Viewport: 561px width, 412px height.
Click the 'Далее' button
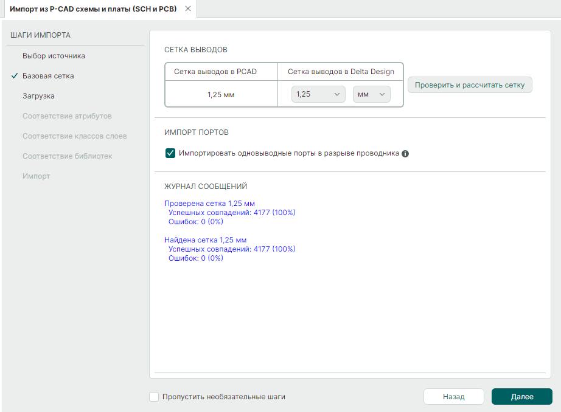(x=522, y=397)
